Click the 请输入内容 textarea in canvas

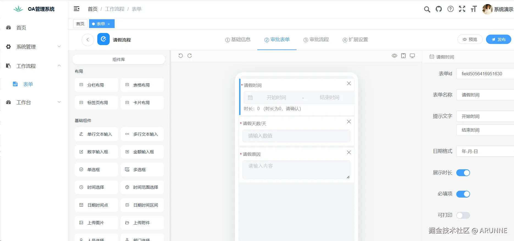296,170
